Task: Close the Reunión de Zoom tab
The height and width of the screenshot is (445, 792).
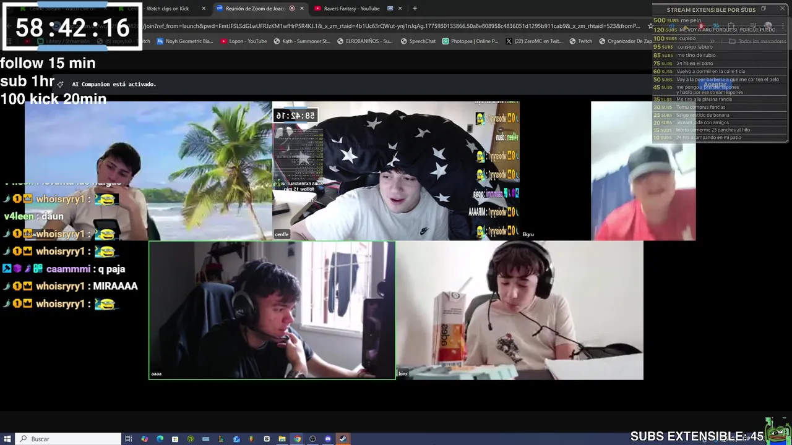Action: [x=302, y=9]
